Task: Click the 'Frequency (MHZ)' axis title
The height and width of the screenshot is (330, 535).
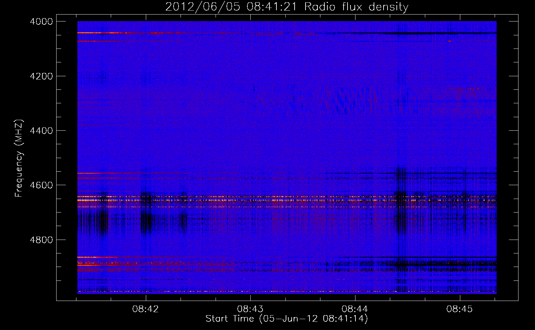Action: [x=19, y=158]
